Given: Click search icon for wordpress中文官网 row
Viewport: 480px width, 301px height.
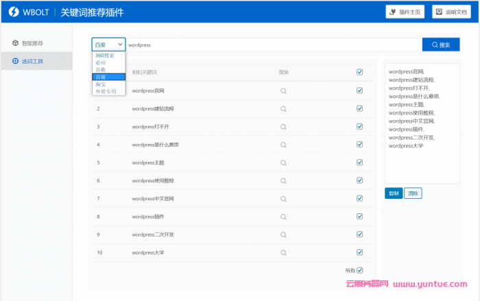Looking at the screenshot, I should coord(283,199).
